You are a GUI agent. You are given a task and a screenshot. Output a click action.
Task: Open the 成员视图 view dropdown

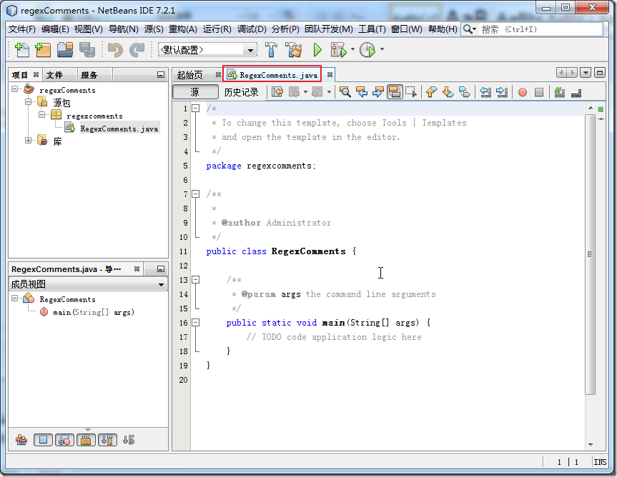[88, 284]
